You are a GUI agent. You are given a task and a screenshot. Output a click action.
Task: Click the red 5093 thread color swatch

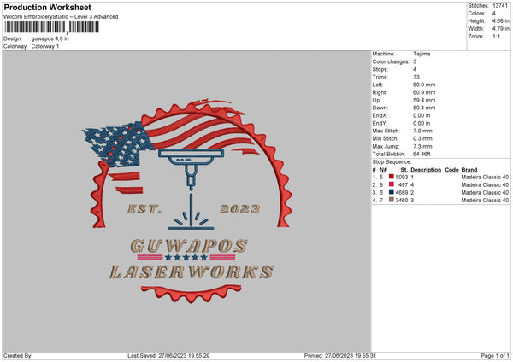(x=392, y=177)
